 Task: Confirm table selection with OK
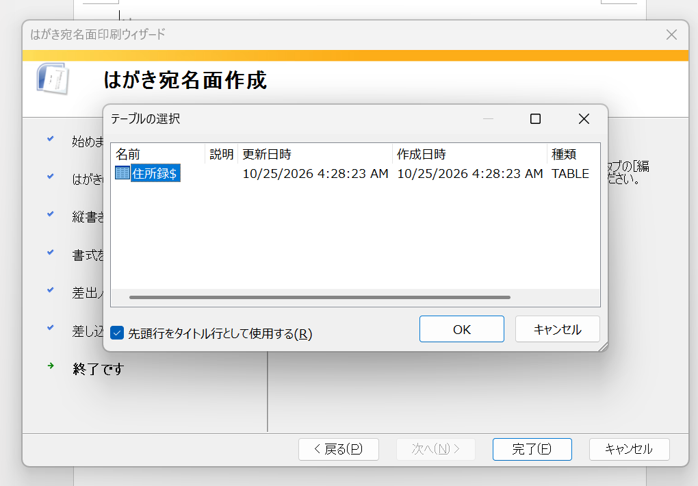[x=462, y=329]
